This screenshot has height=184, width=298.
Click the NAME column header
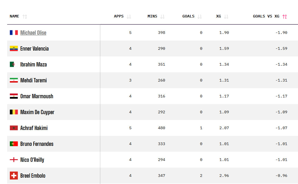[x=14, y=16]
